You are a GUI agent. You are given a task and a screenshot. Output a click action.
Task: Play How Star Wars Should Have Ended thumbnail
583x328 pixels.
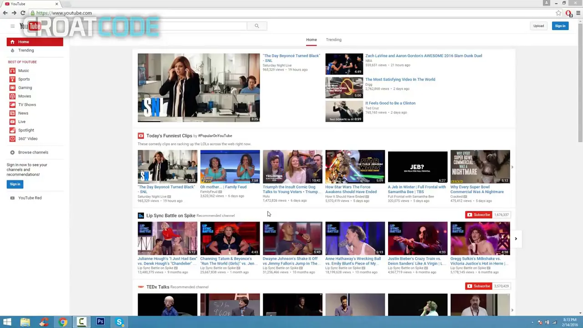(355, 166)
